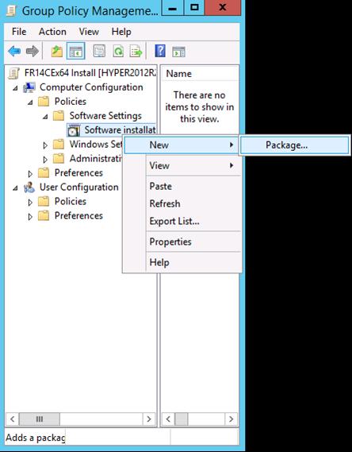
Task: Select Properties in the context menu
Action: click(x=170, y=241)
